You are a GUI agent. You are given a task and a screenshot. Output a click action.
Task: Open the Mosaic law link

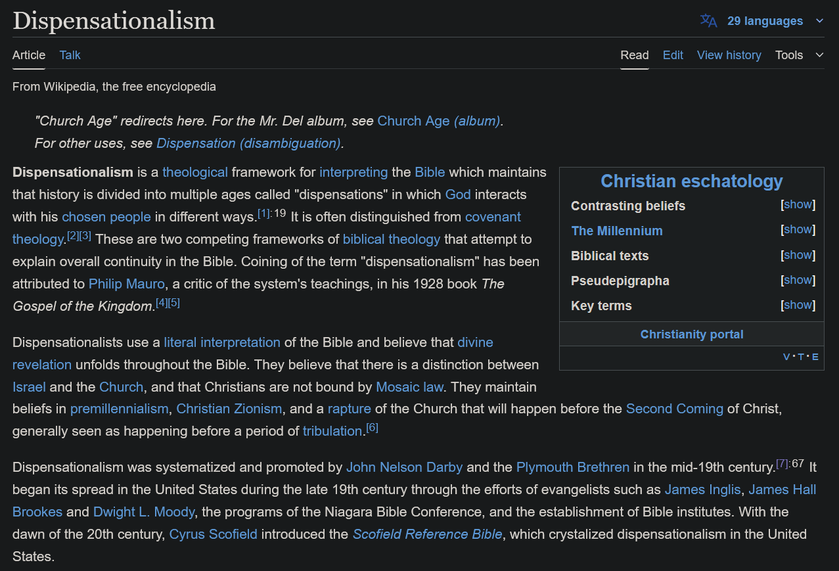click(x=410, y=387)
